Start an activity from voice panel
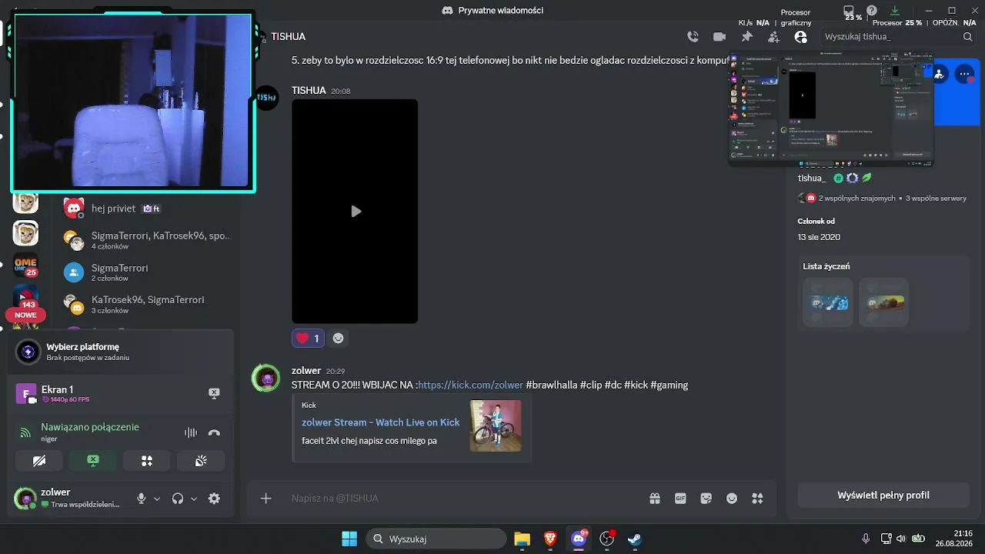Image resolution: width=985 pixels, height=554 pixels. click(147, 461)
